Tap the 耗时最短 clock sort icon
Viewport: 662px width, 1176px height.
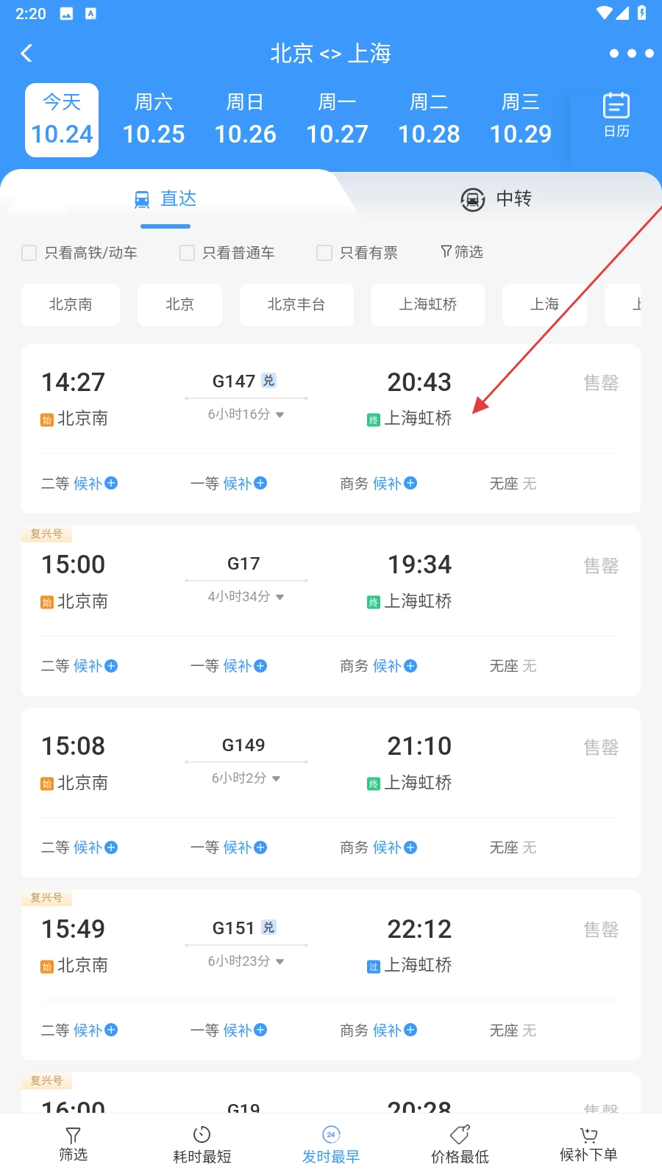(x=202, y=1135)
